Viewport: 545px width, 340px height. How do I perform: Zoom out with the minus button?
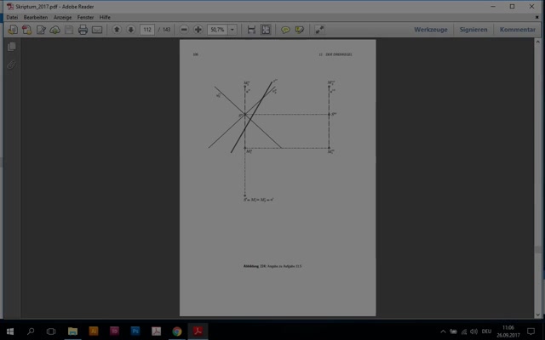tap(184, 30)
